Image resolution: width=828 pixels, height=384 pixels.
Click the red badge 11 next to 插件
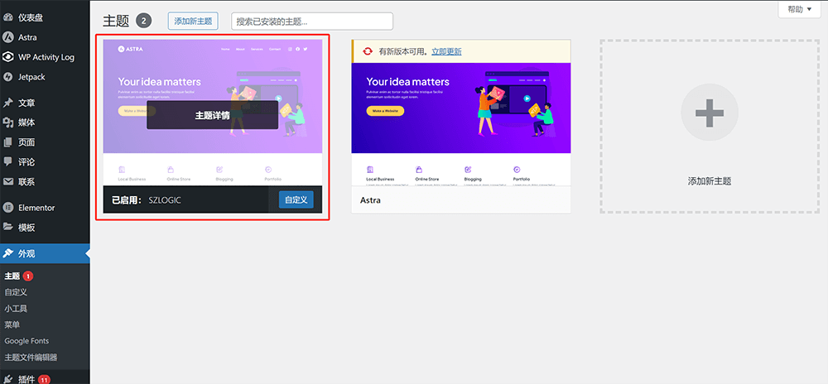(45, 379)
